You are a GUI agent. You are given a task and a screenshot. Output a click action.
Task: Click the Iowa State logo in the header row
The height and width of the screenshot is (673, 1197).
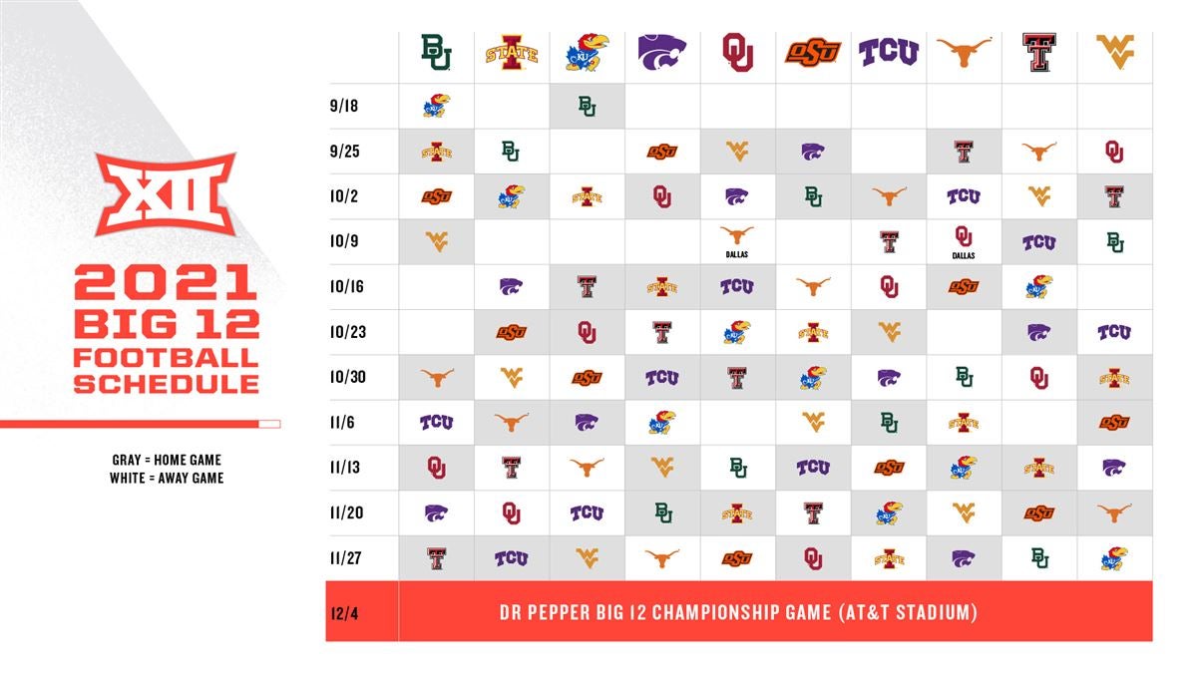click(x=511, y=53)
